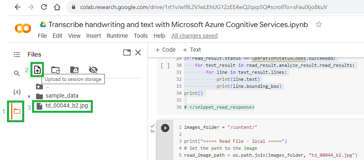Rename the notebook title
This screenshot has width=364, height=160.
178,25
